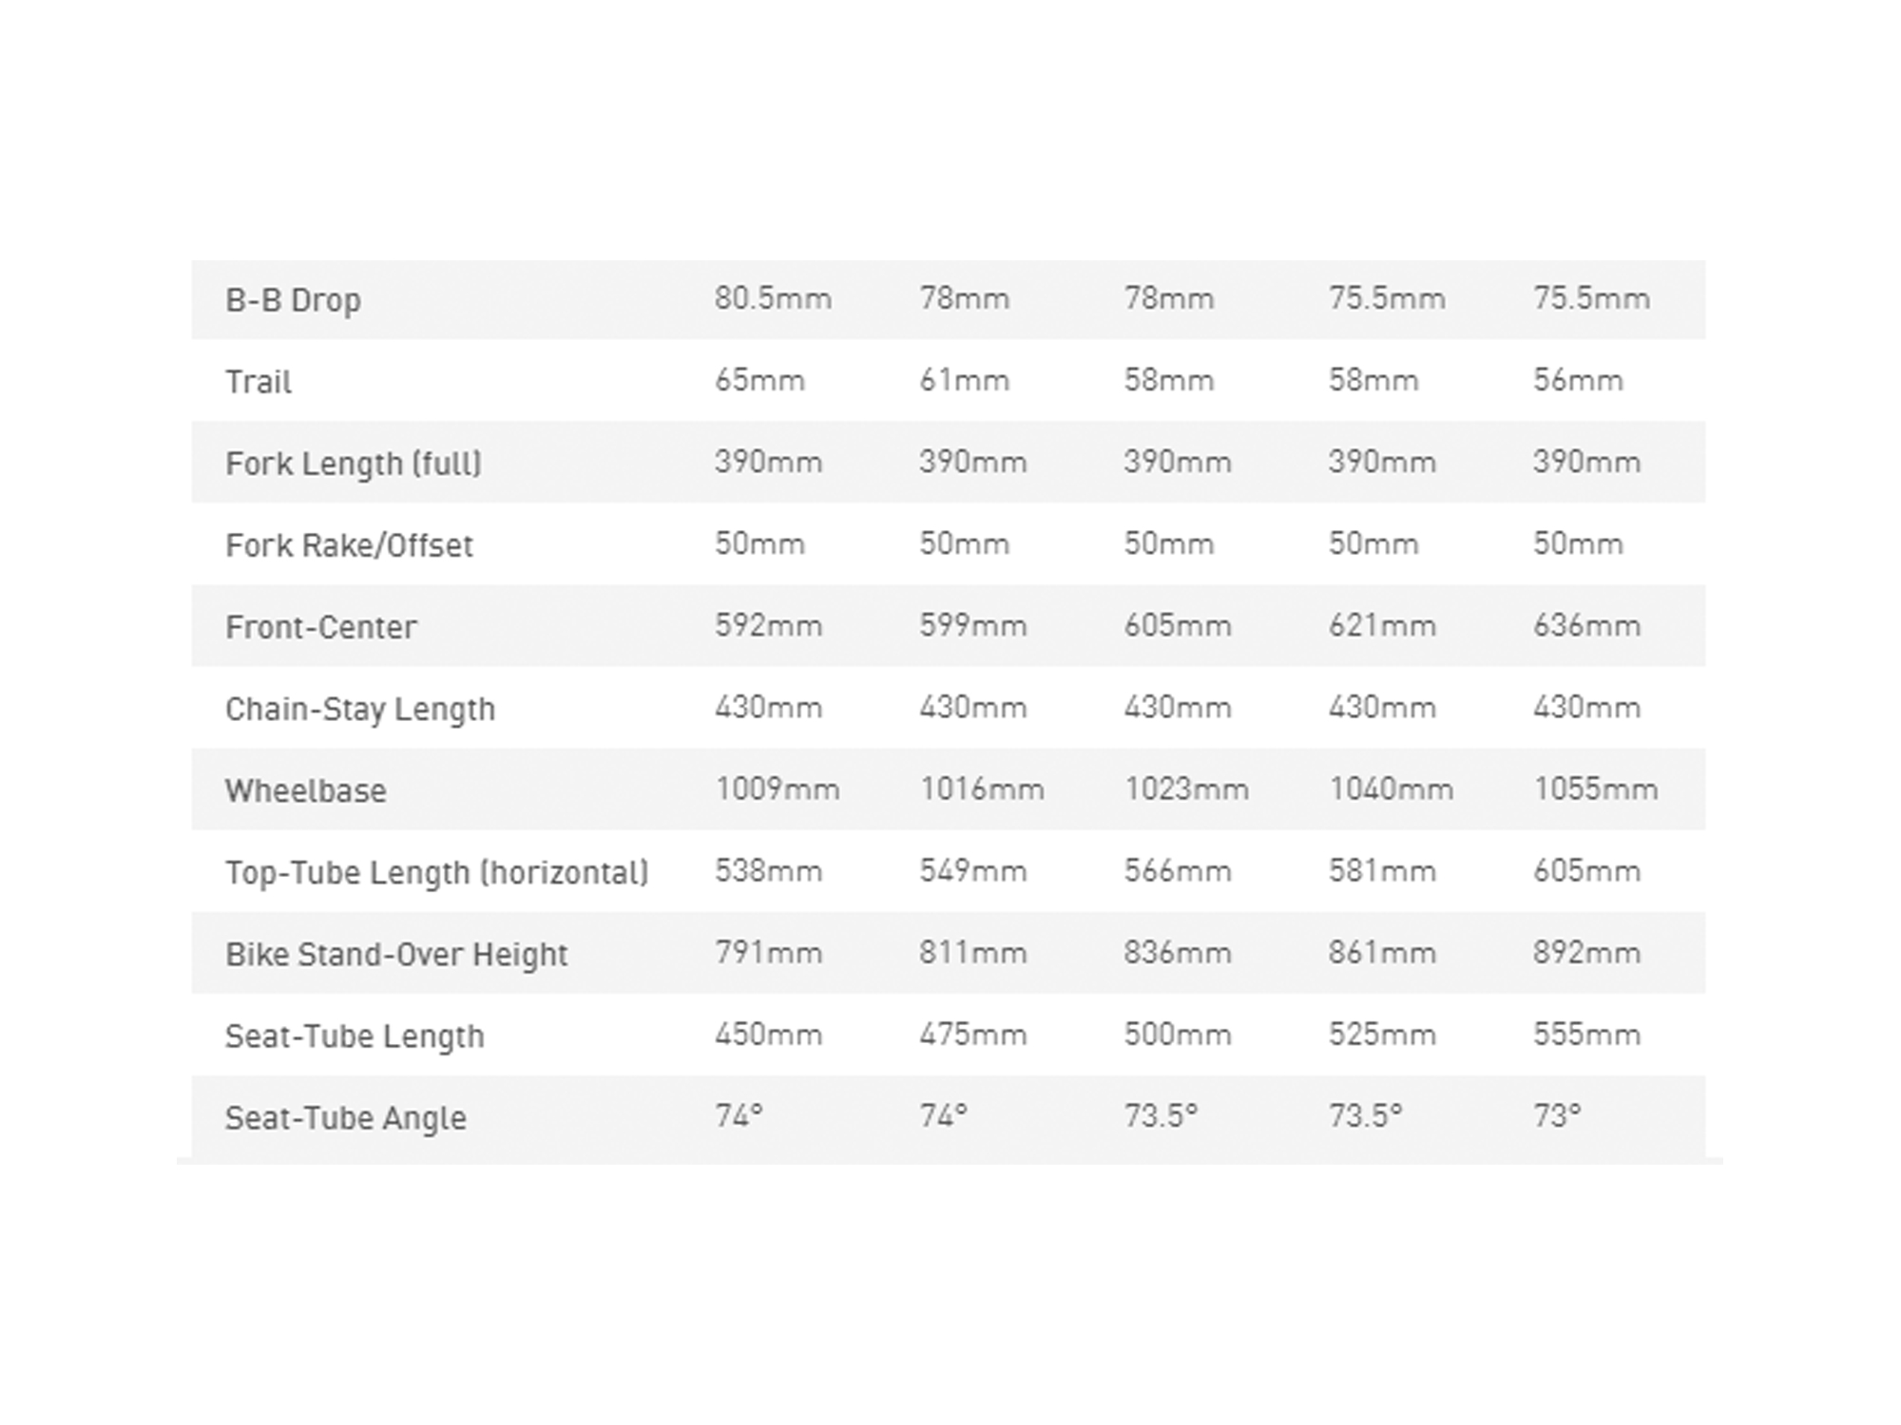Select the 65mm Trail value

tap(759, 380)
